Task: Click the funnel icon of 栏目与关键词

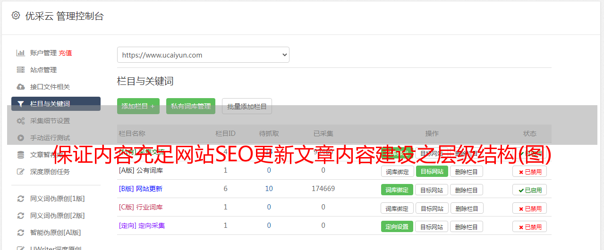Action: point(21,104)
